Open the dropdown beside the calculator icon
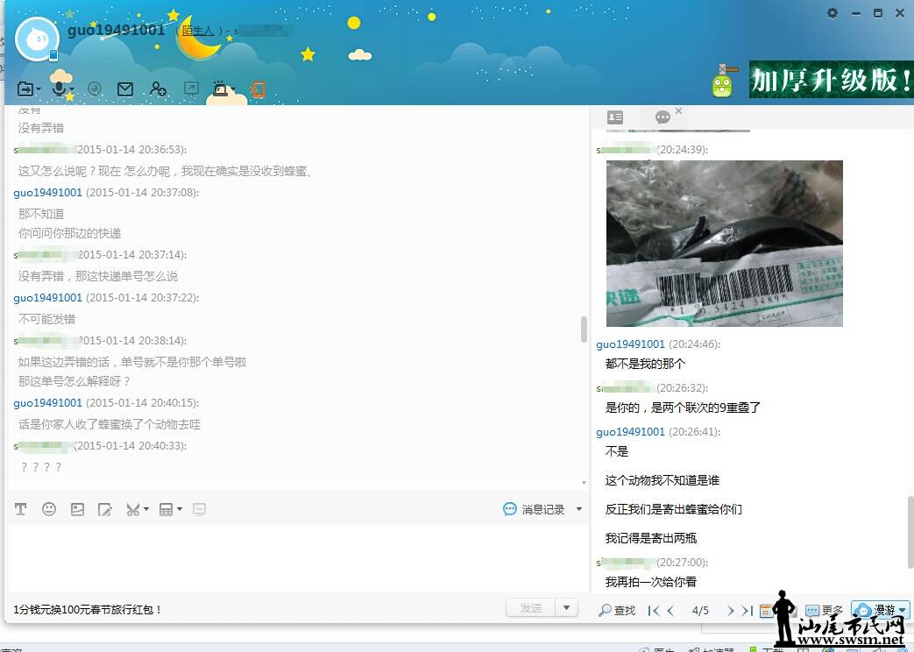 point(180,509)
